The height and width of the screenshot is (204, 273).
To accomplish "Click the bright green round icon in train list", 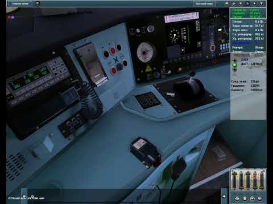I will [234, 65].
